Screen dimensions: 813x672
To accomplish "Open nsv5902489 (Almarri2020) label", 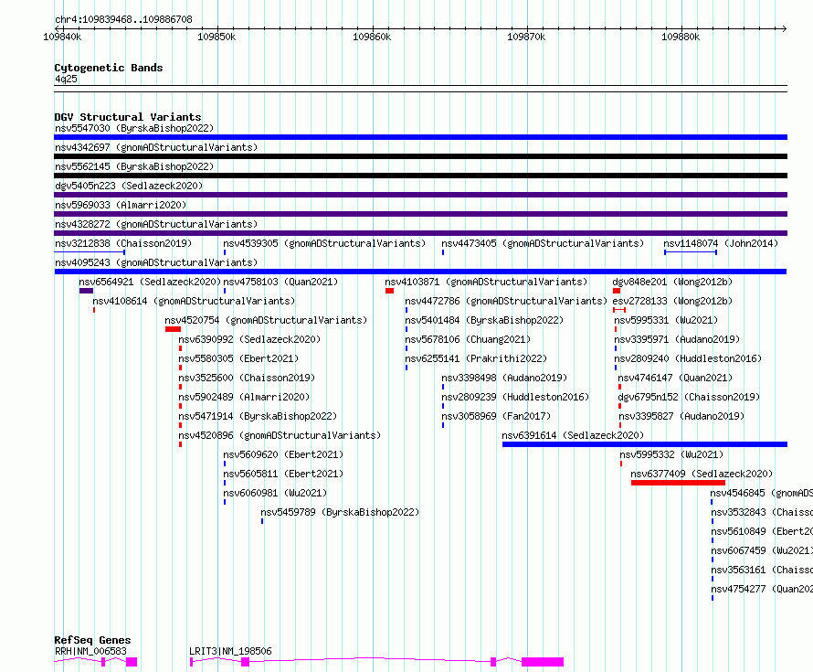I will pos(244,397).
